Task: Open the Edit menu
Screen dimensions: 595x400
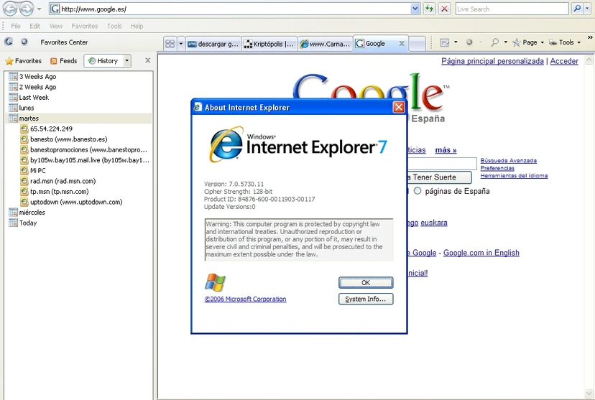Action: [35, 26]
